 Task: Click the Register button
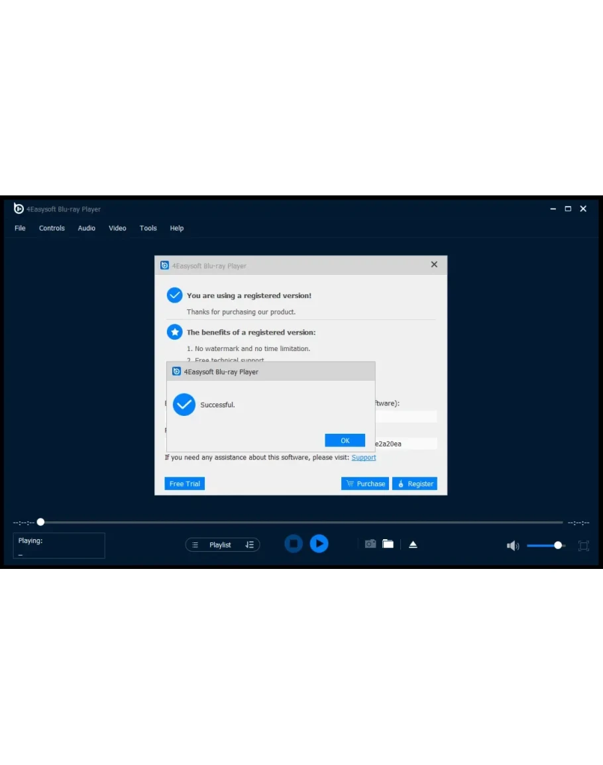(414, 484)
